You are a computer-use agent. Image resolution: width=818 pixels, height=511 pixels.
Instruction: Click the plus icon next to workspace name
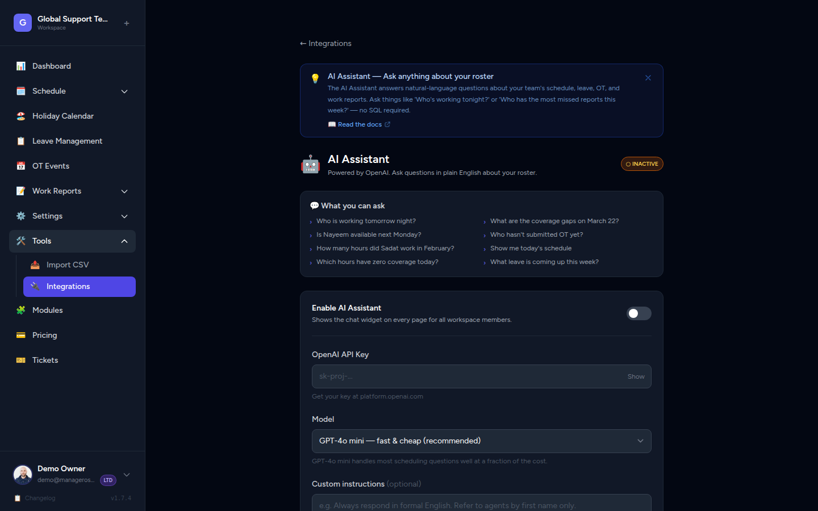[126, 23]
